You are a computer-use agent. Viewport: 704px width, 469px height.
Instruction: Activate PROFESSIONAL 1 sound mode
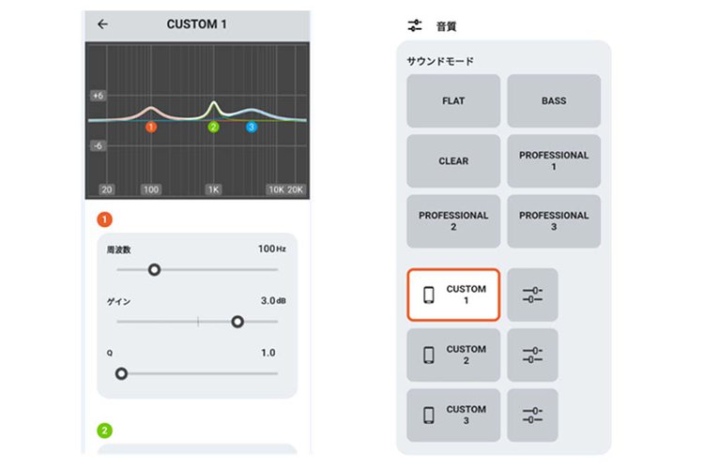(x=554, y=161)
